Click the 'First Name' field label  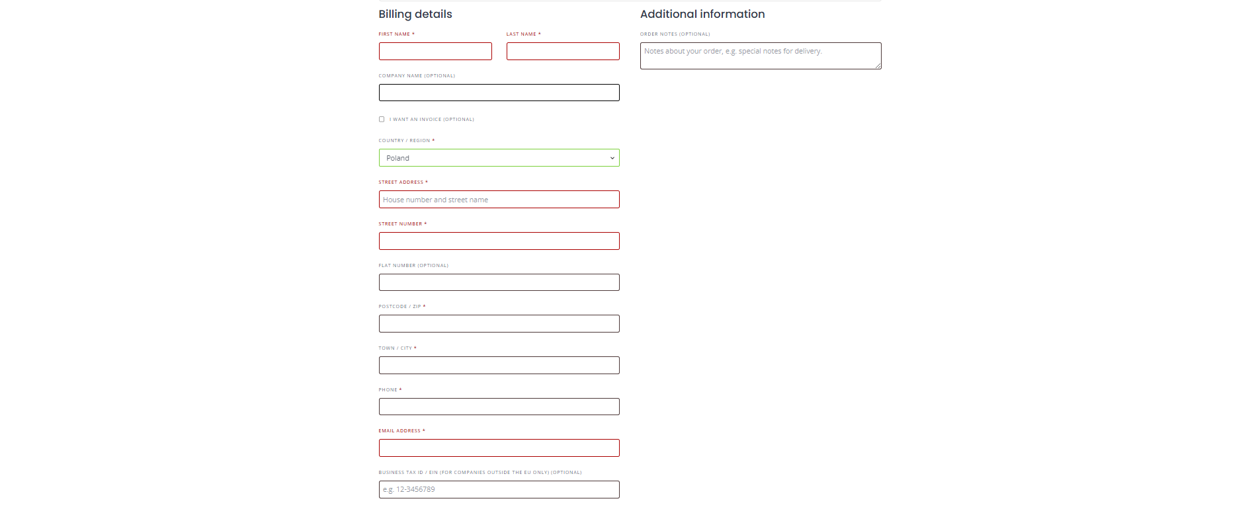coord(394,34)
